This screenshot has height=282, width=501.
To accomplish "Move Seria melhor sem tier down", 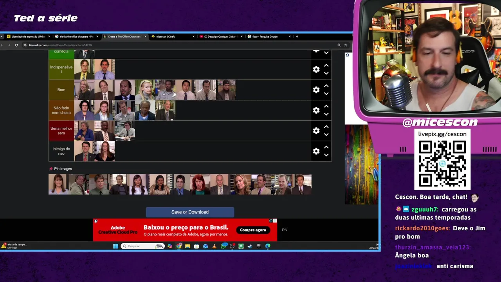I will pyautogui.click(x=326, y=134).
